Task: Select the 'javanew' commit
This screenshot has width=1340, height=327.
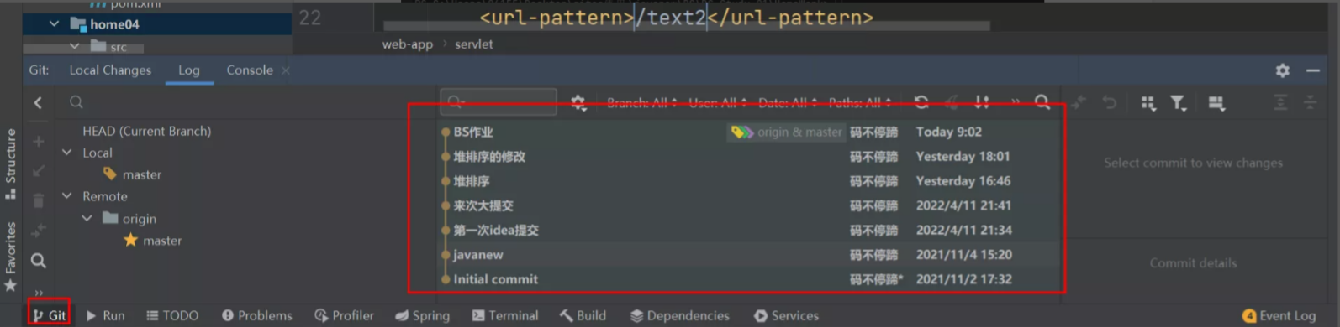Action: [751, 254]
